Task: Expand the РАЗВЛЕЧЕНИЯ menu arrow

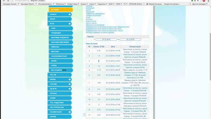Action: (x=70, y=112)
